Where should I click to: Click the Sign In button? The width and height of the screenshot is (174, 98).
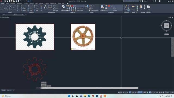click(x=144, y=1)
